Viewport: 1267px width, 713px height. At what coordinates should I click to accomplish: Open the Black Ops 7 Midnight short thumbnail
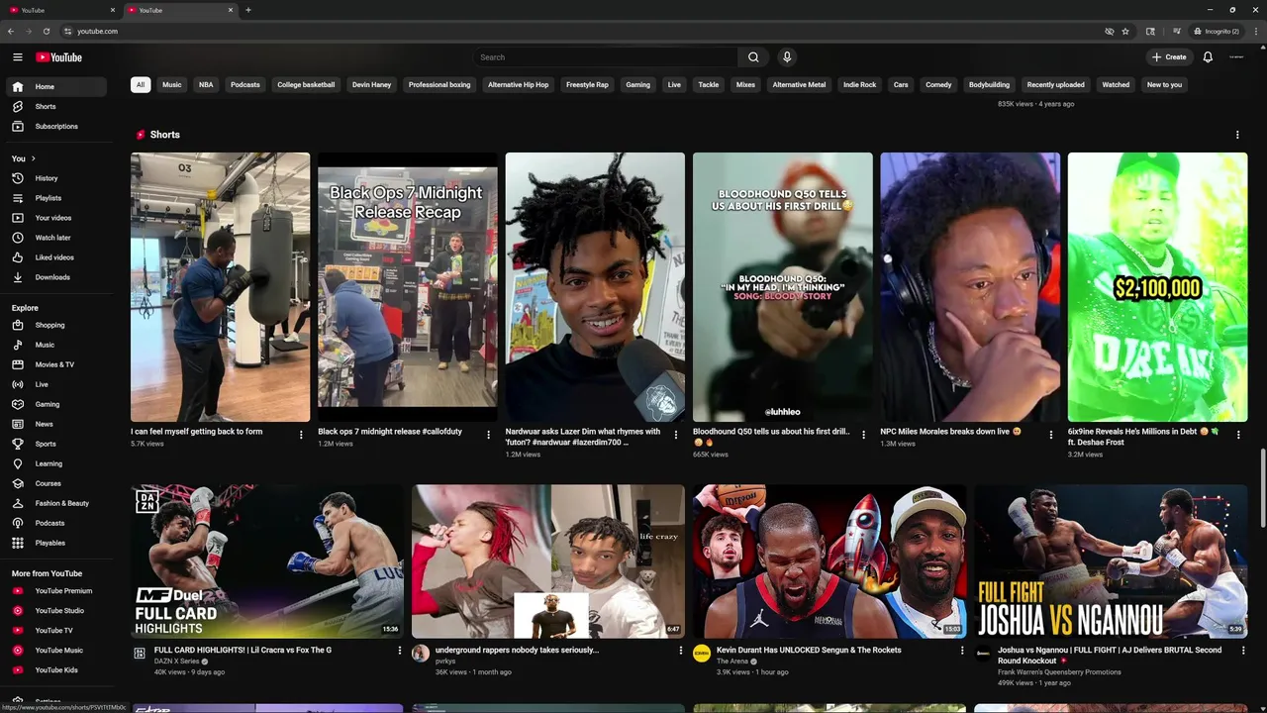click(x=408, y=287)
